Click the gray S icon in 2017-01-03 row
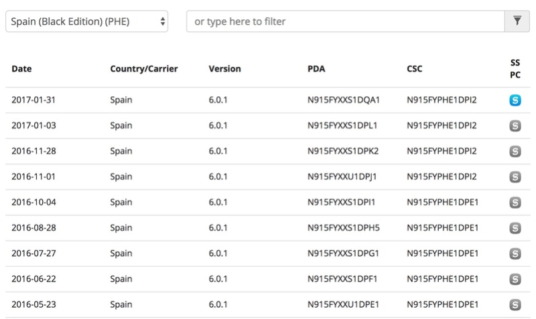This screenshot has height=319, width=536. pyautogui.click(x=515, y=126)
